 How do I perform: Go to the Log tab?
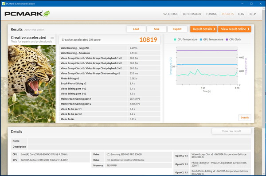241,14
